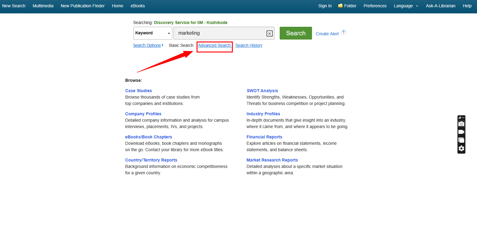Screen dimensions: 477x233
Task: Expand Search Options
Action: (x=148, y=45)
